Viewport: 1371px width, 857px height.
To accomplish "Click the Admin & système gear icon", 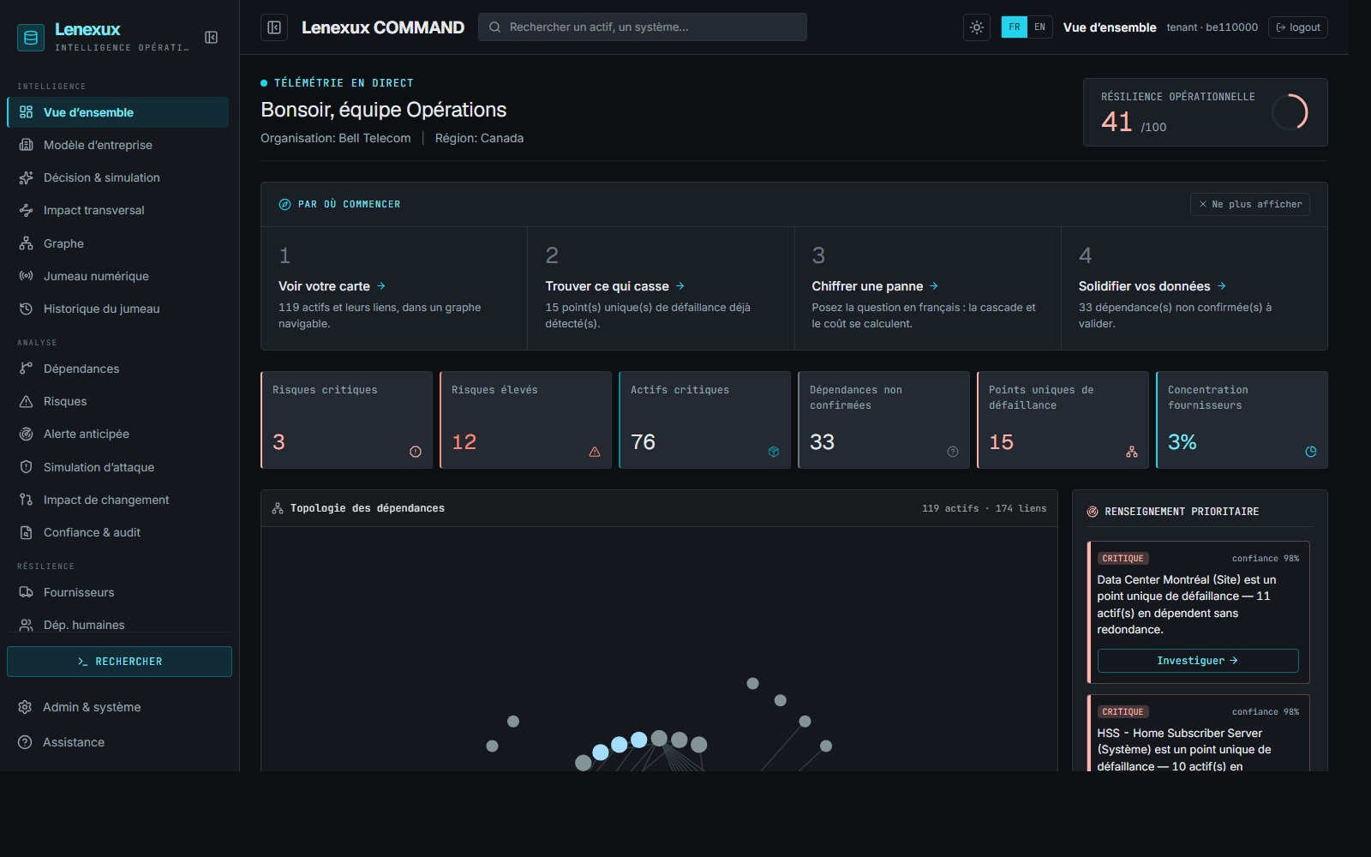I will tap(25, 707).
